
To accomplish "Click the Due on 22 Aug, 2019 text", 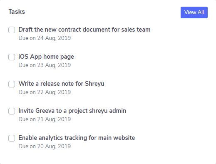I will 45,92.
